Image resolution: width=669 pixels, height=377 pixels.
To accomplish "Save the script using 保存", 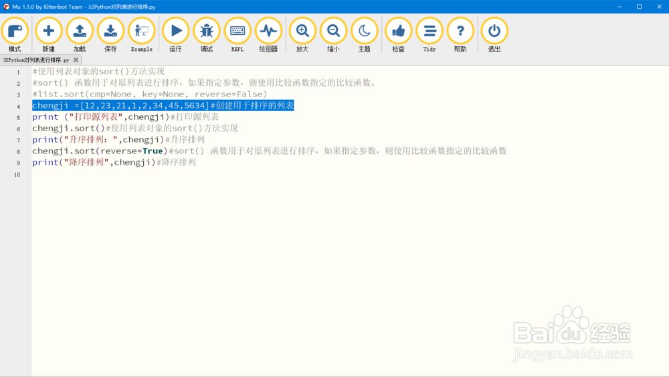I will pos(110,35).
